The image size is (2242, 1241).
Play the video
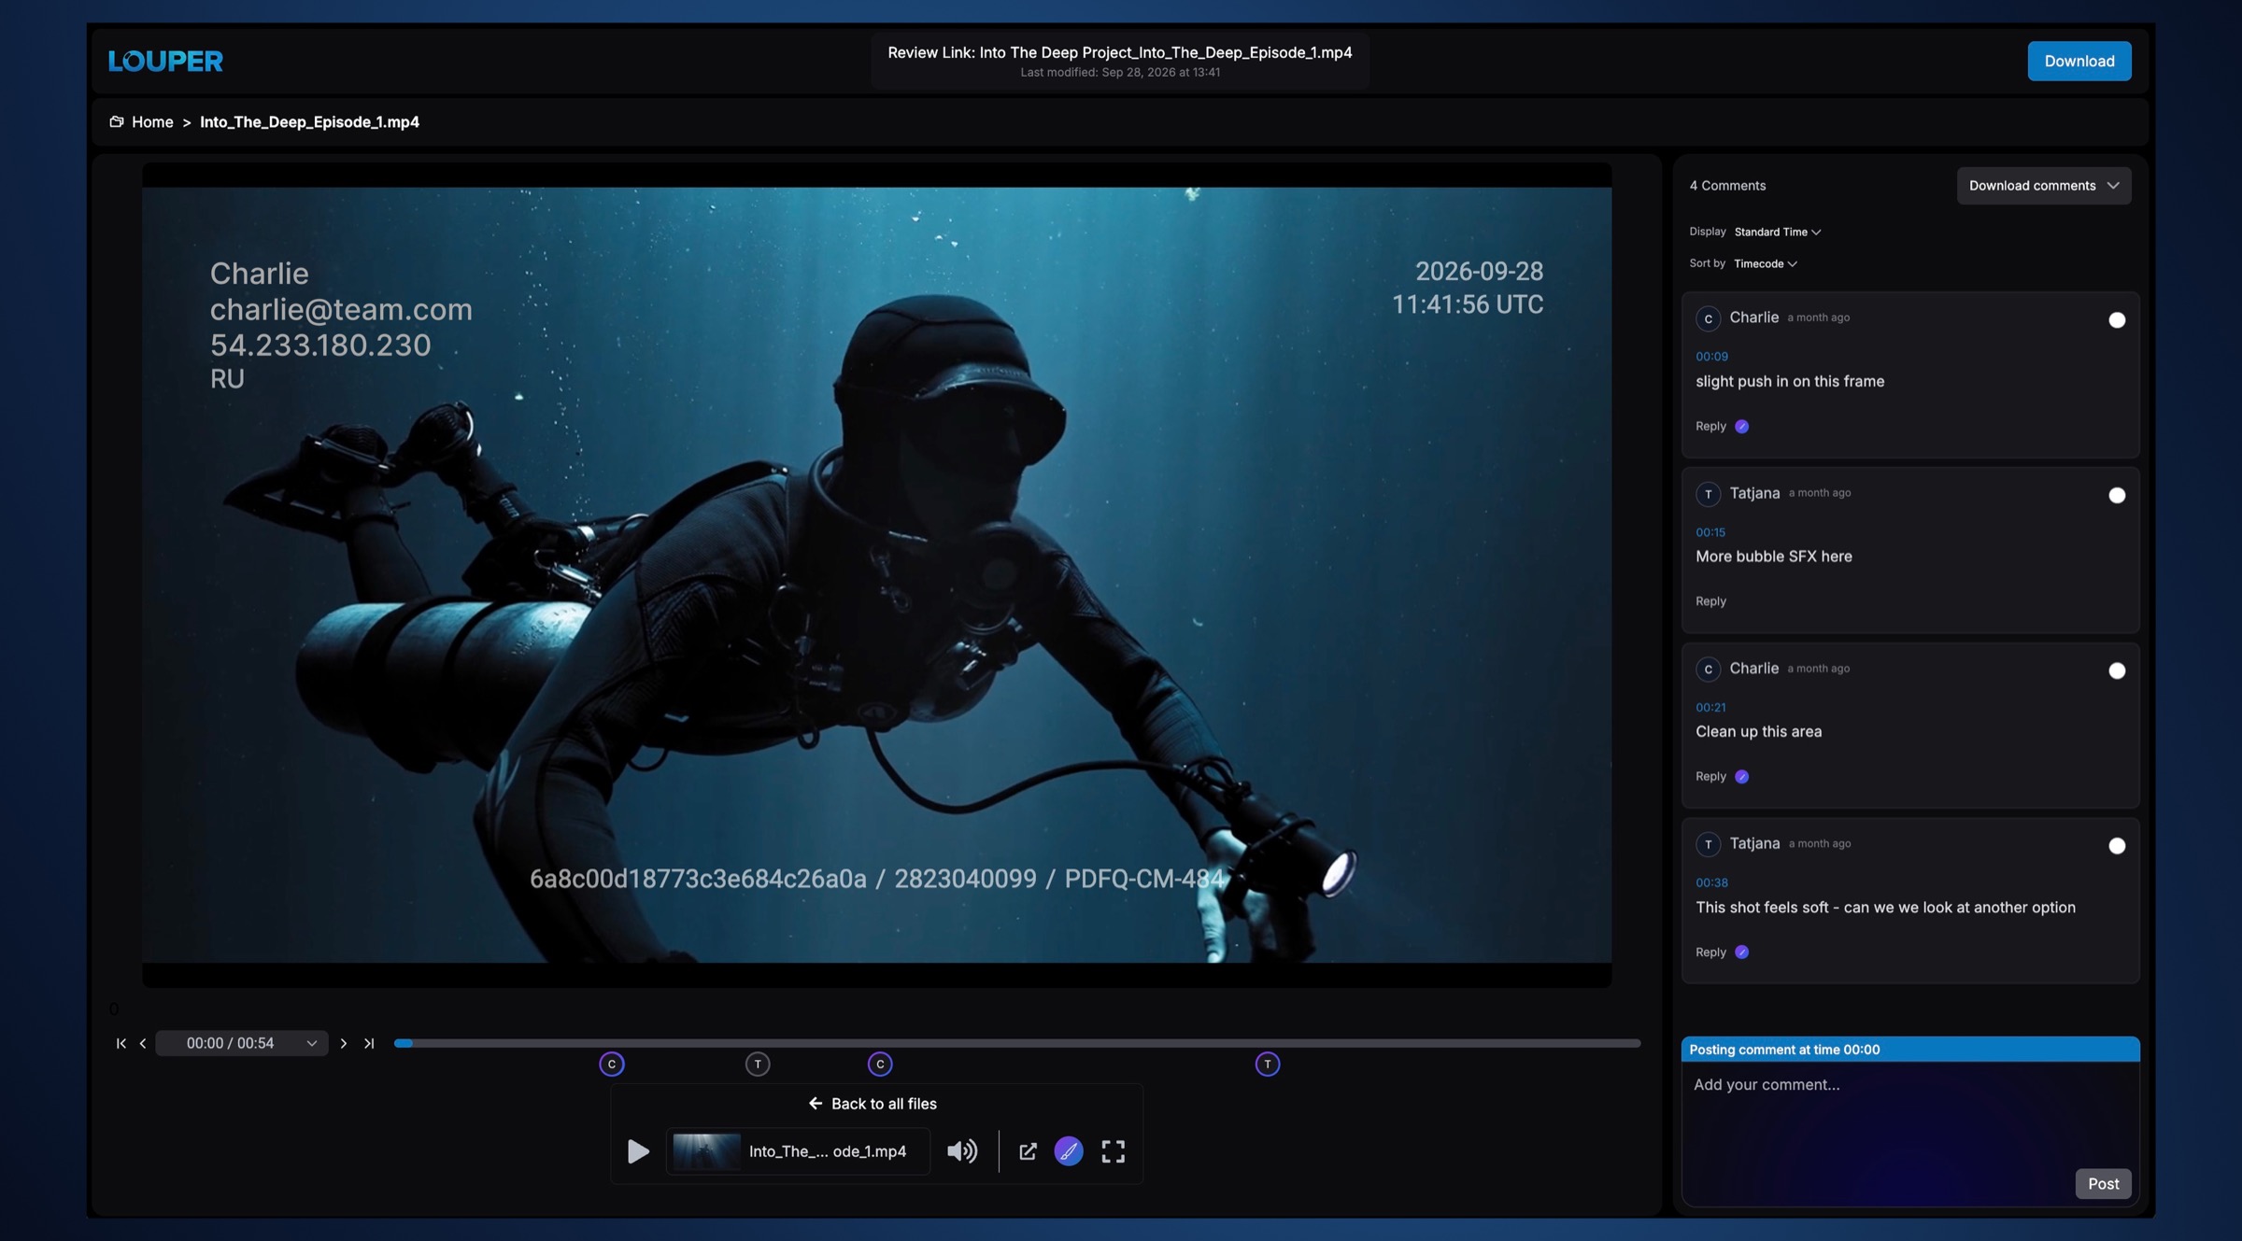click(638, 1151)
